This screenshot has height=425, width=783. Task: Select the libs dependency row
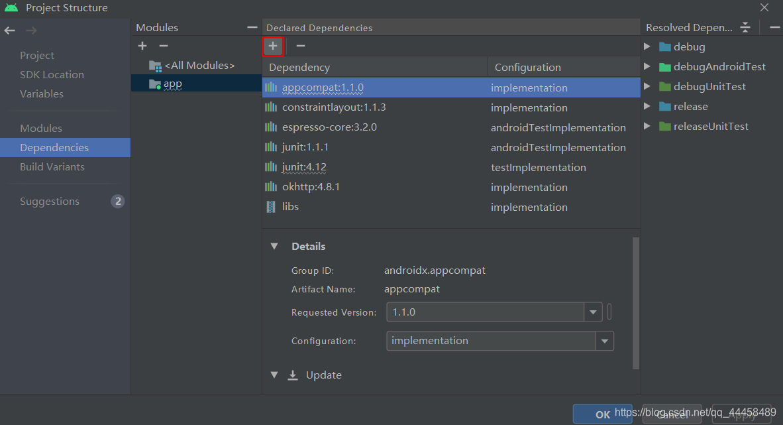coord(451,206)
